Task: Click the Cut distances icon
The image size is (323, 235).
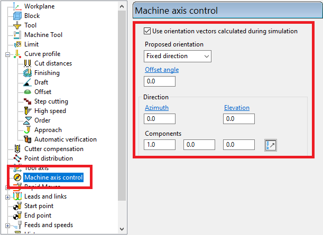Action: tap(27, 63)
